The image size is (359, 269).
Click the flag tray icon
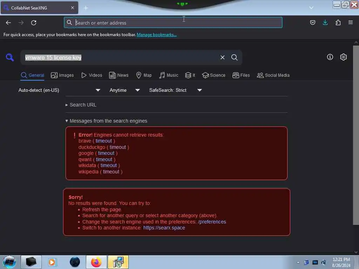pos(306,262)
